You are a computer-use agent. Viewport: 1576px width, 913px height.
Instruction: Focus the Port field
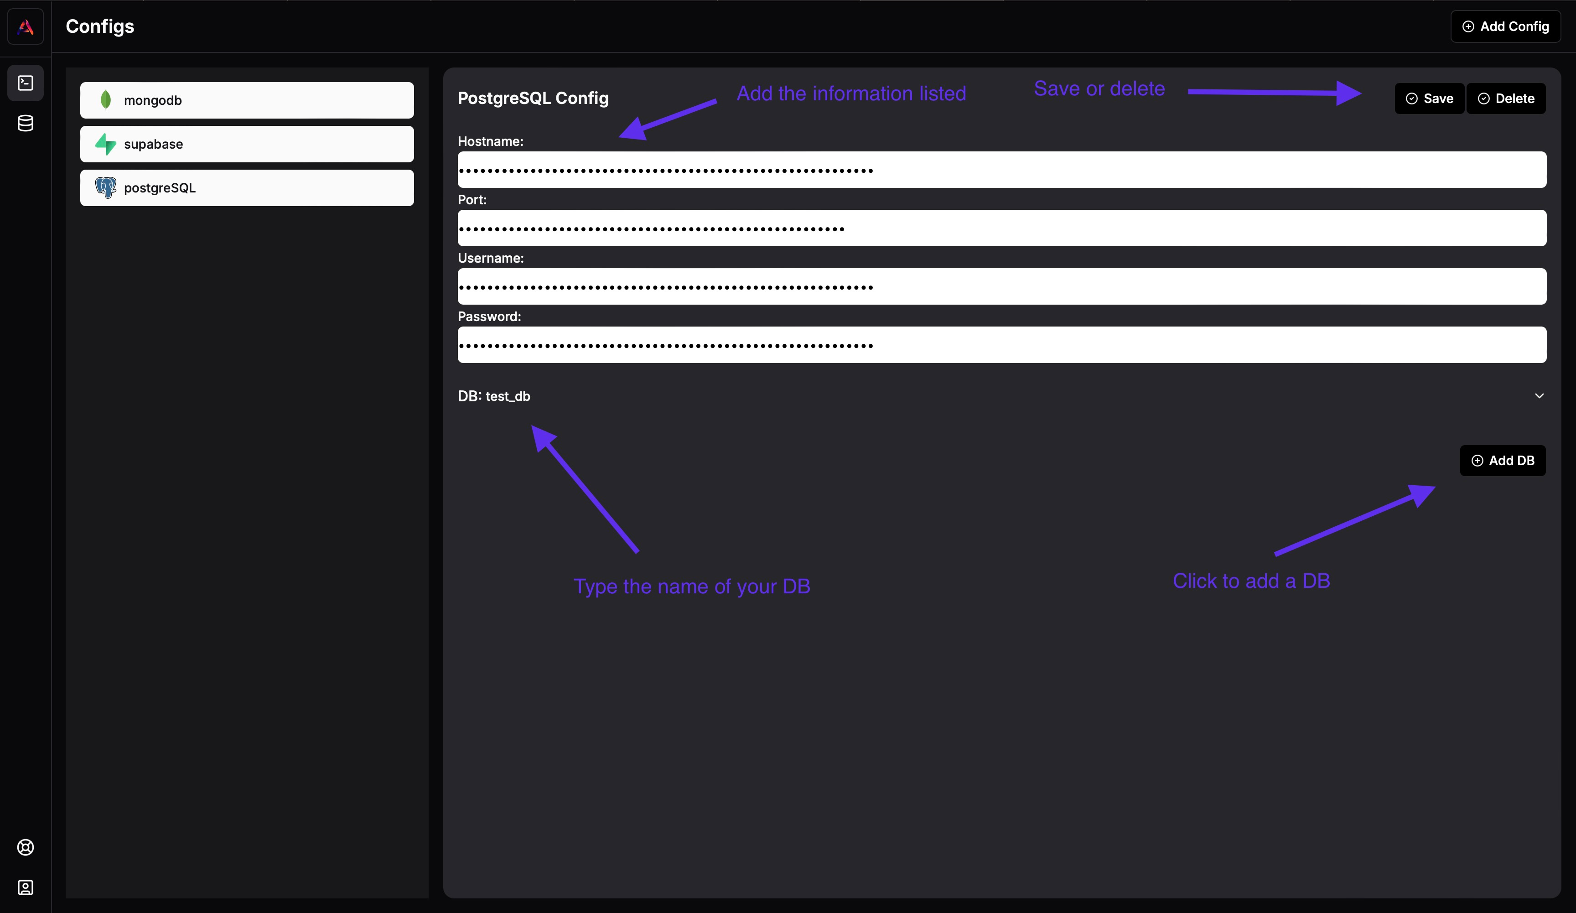pyautogui.click(x=1002, y=228)
